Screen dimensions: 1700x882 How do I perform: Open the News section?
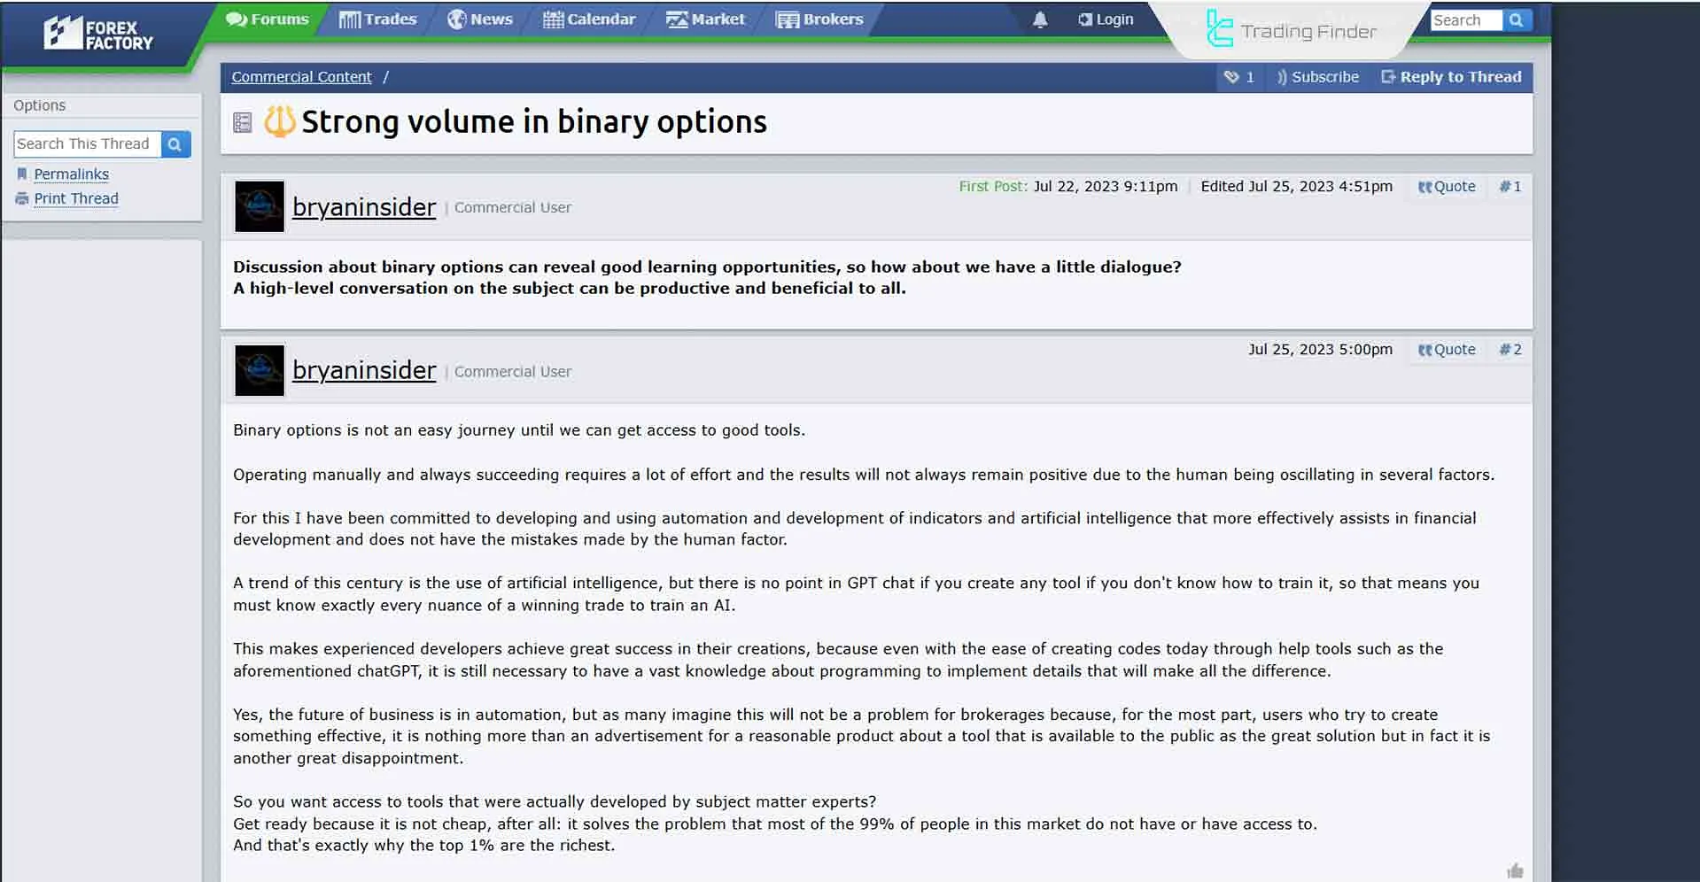point(480,19)
